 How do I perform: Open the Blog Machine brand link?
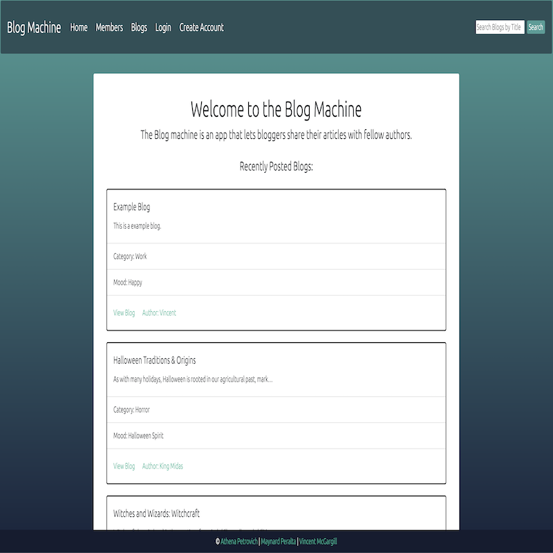coord(34,28)
